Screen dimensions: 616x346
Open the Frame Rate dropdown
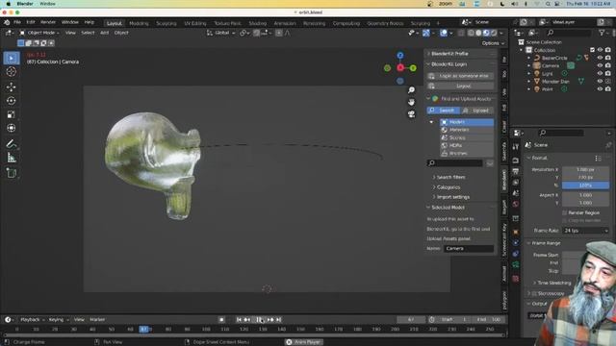pyautogui.click(x=585, y=231)
